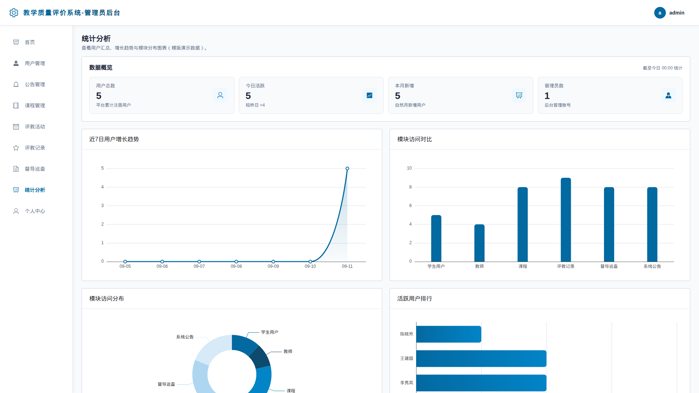Viewport: 699px width, 393px height.
Task: Click the 较昨日 +4 text
Action: pos(255,105)
